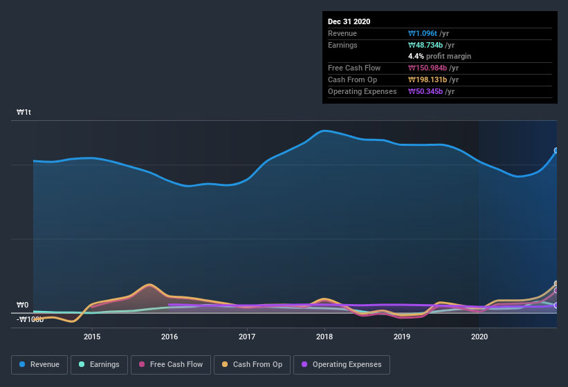
Task: Disable the Operating Expenses series
Action: (341, 364)
